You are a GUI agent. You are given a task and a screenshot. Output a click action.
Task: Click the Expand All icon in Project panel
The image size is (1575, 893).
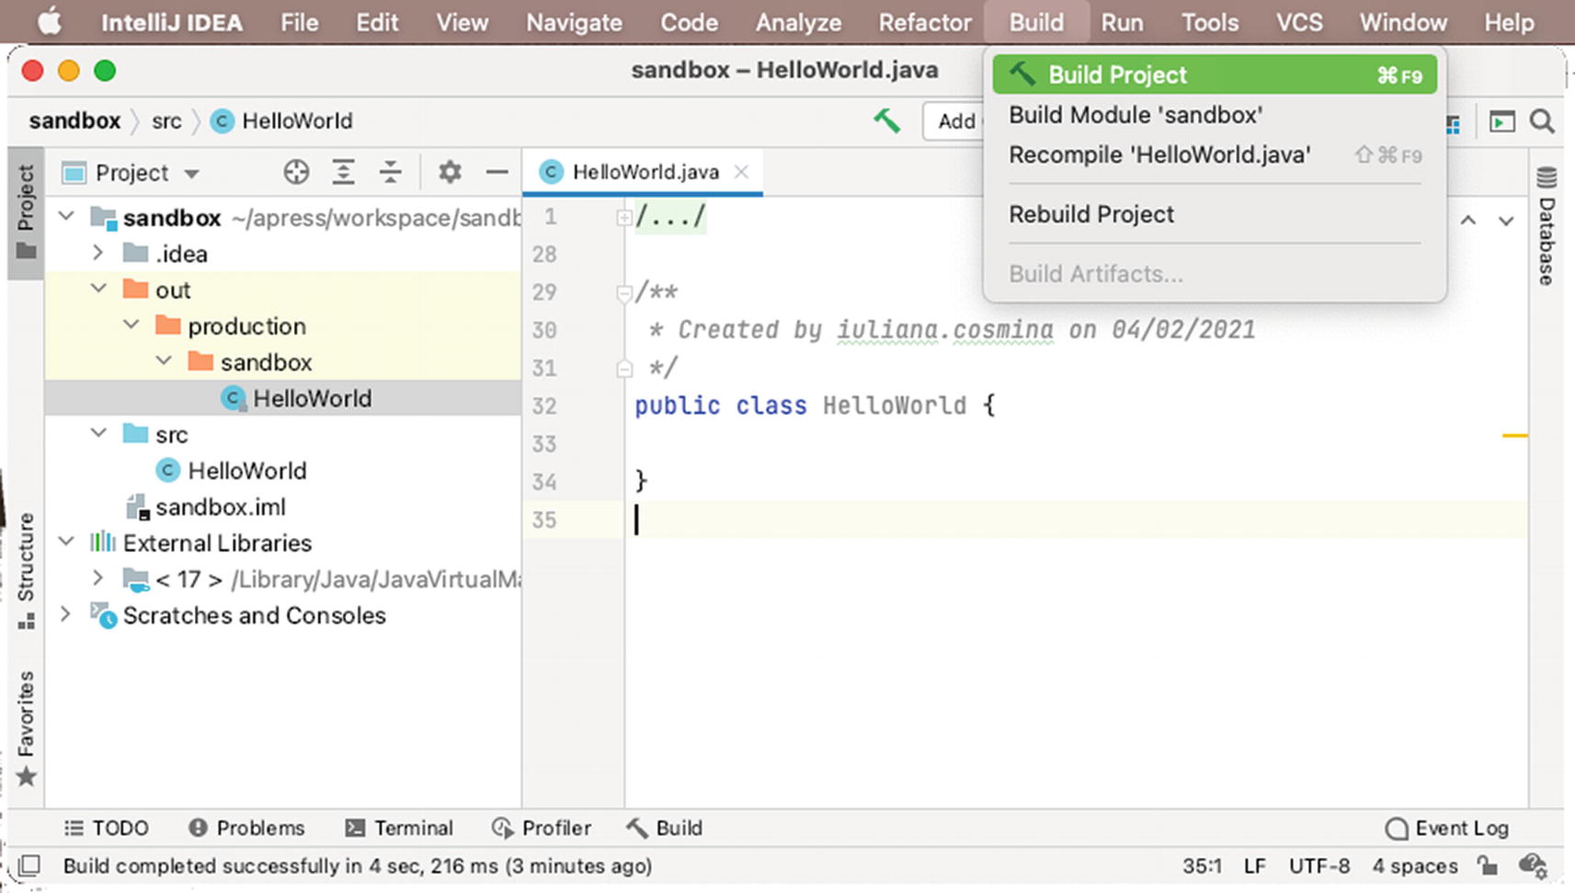[343, 172]
